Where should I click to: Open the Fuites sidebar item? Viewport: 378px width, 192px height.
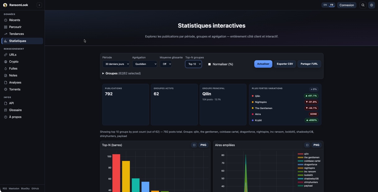(13, 69)
